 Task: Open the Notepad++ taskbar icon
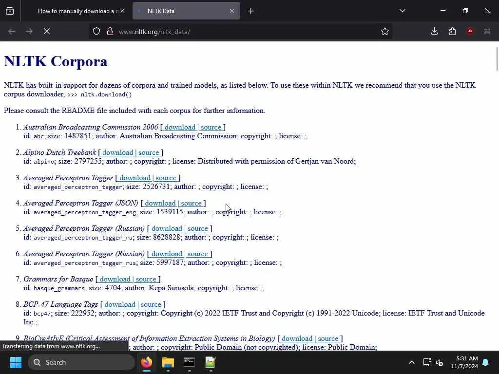coord(211,362)
